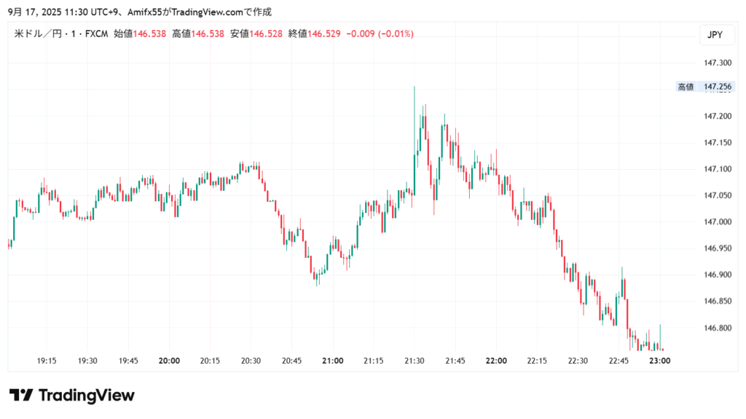Open the TradingView wordmark link
This screenshot has height=419, width=746.
point(86,396)
